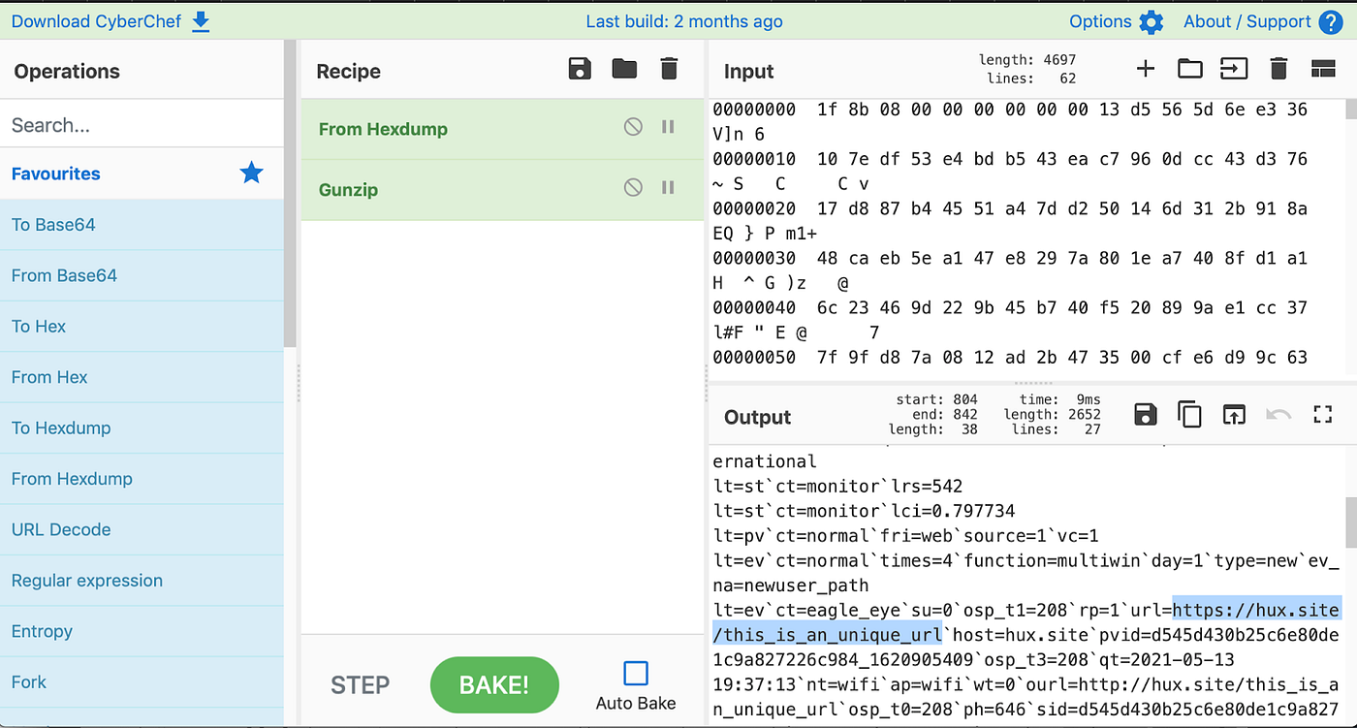Clear the recipe with the trash icon

point(669,68)
